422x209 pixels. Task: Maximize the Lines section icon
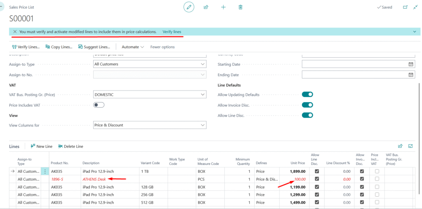tap(410, 146)
